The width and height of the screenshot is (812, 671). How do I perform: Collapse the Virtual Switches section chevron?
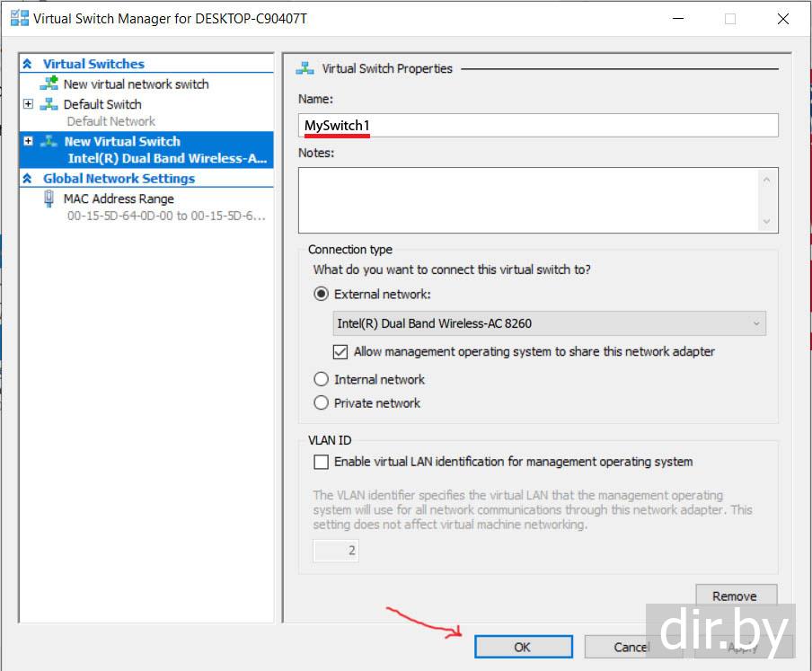pyautogui.click(x=27, y=64)
